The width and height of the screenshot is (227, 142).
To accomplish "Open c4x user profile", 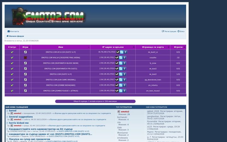I will point(119,122).
